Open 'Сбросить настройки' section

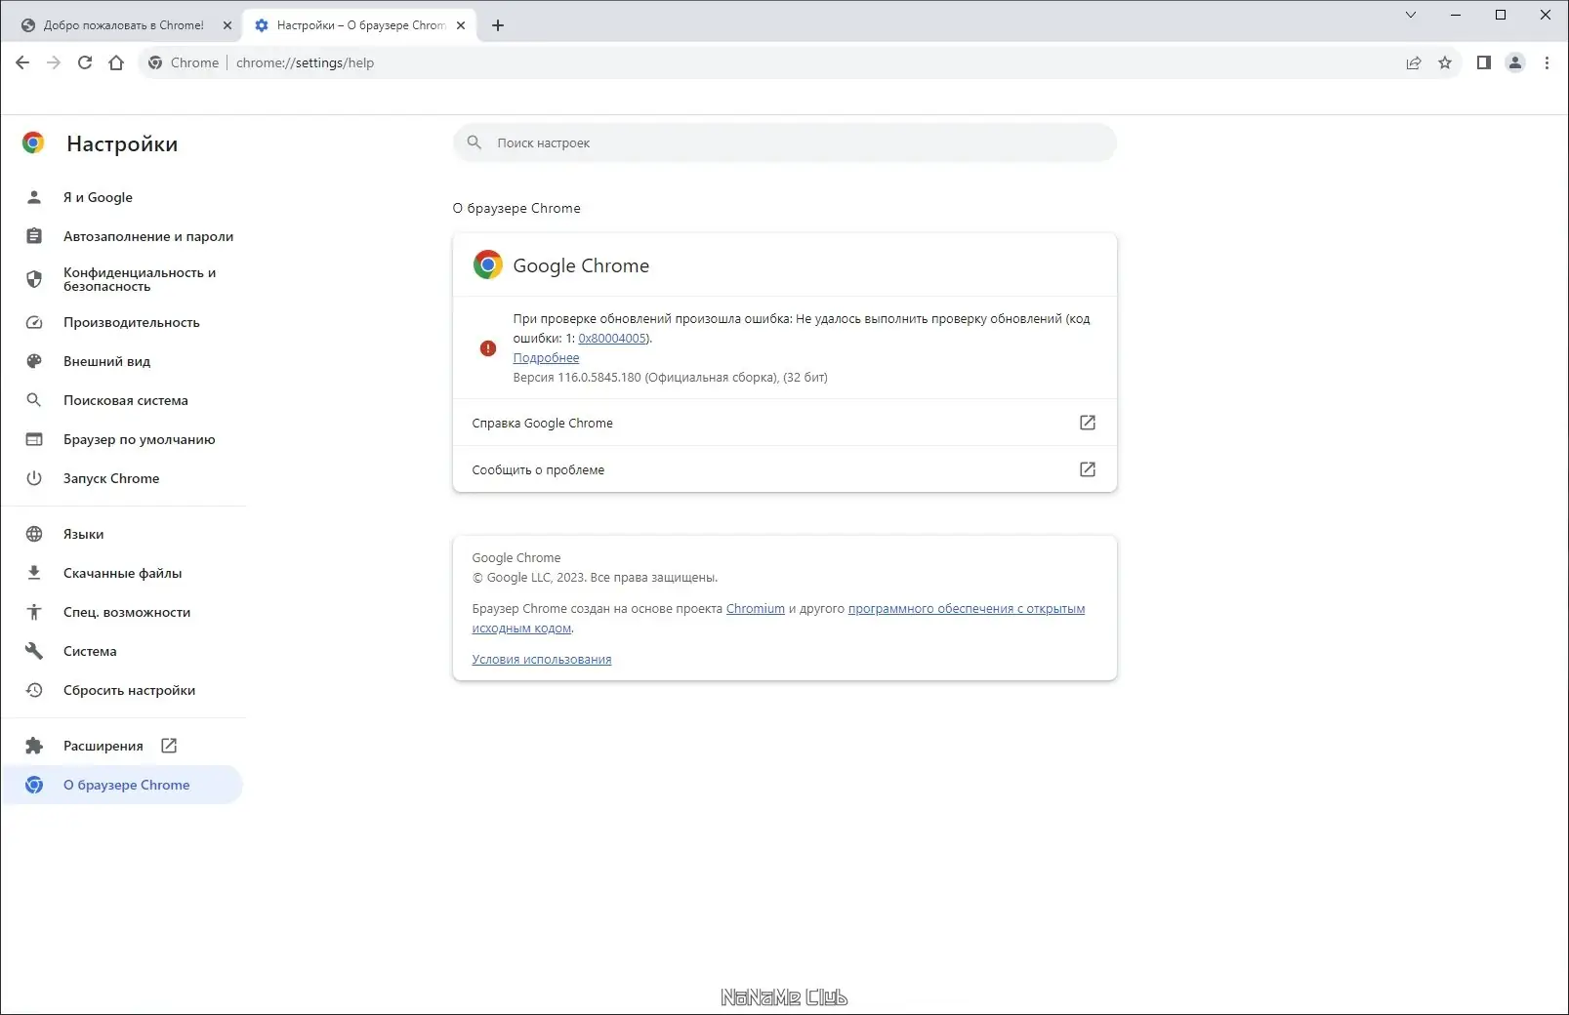[123, 690]
